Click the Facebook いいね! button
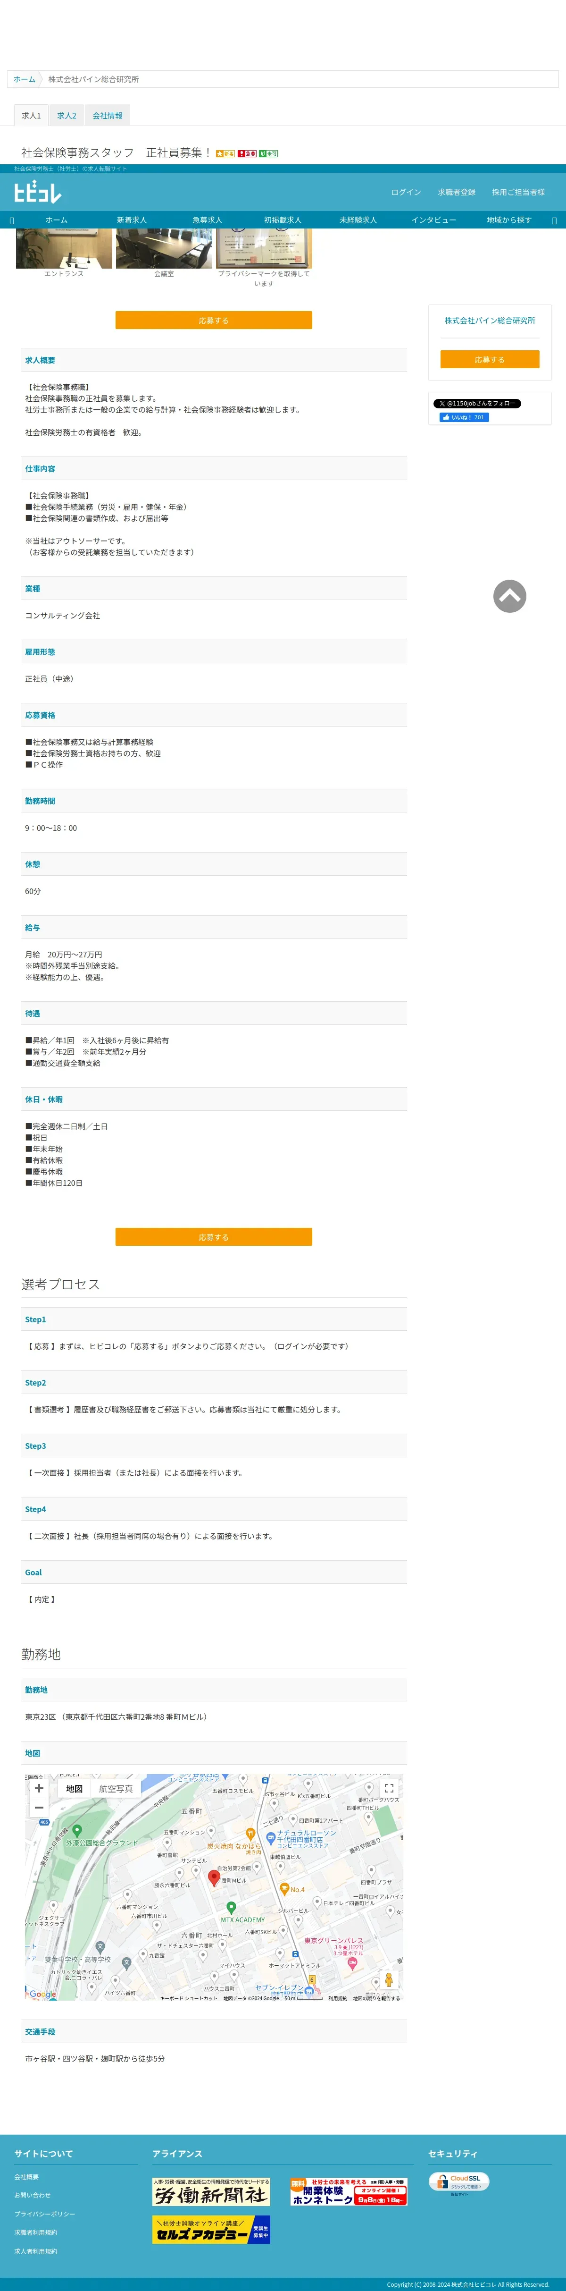Screen dimensions: 566x2291 click(463, 417)
